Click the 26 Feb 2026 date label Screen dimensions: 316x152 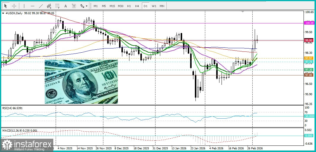255,148
